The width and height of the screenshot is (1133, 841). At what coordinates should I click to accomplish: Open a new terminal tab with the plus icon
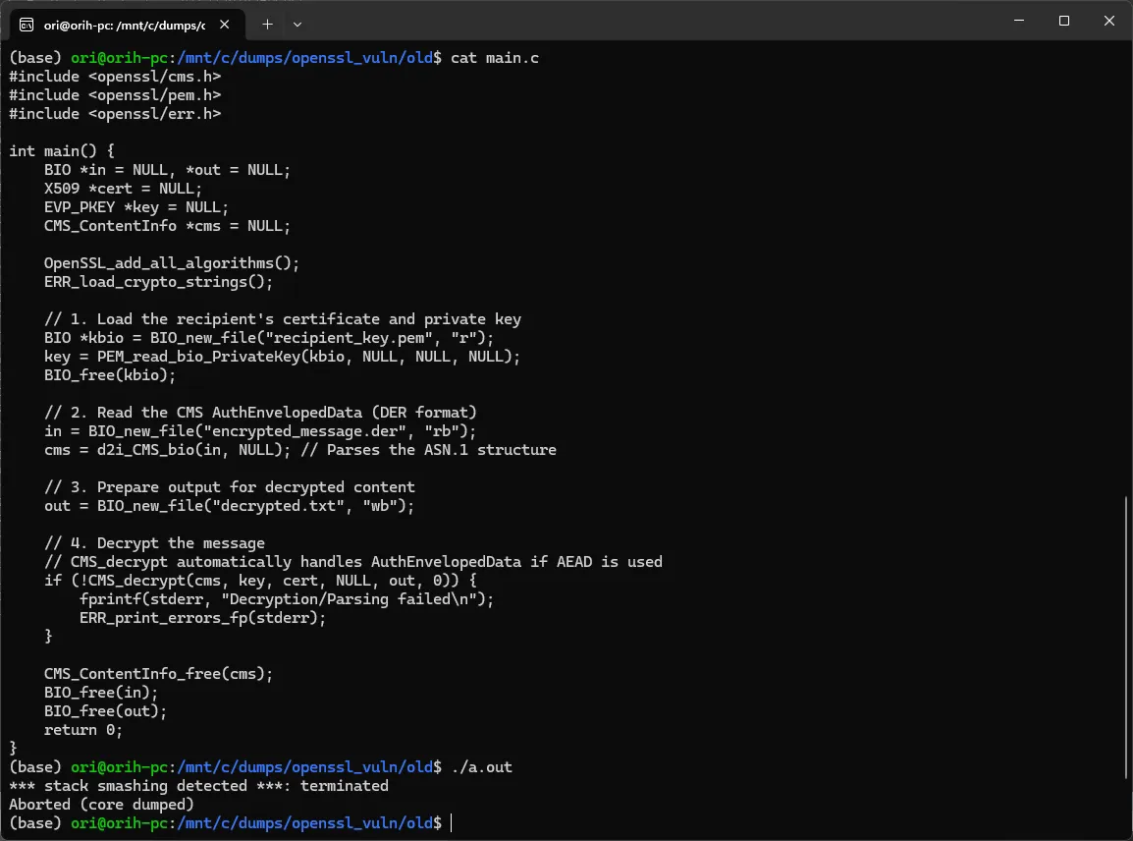click(267, 24)
